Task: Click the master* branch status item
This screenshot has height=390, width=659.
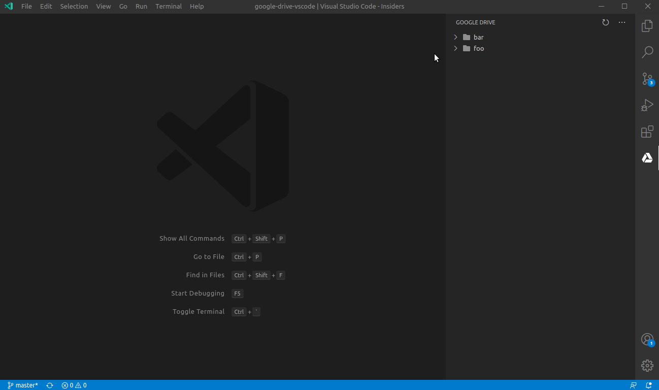Action: 23,385
